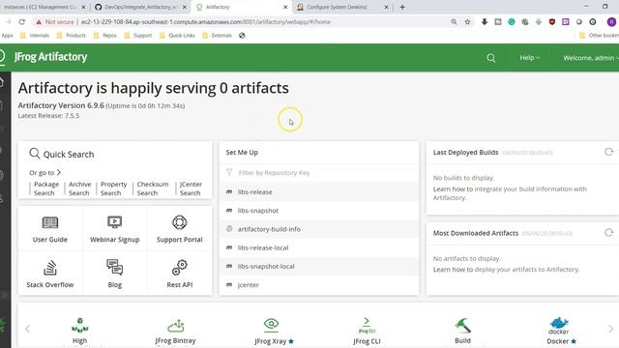Open the integrate your build information link
This screenshot has height=348, width=619.
pyautogui.click(x=510, y=193)
